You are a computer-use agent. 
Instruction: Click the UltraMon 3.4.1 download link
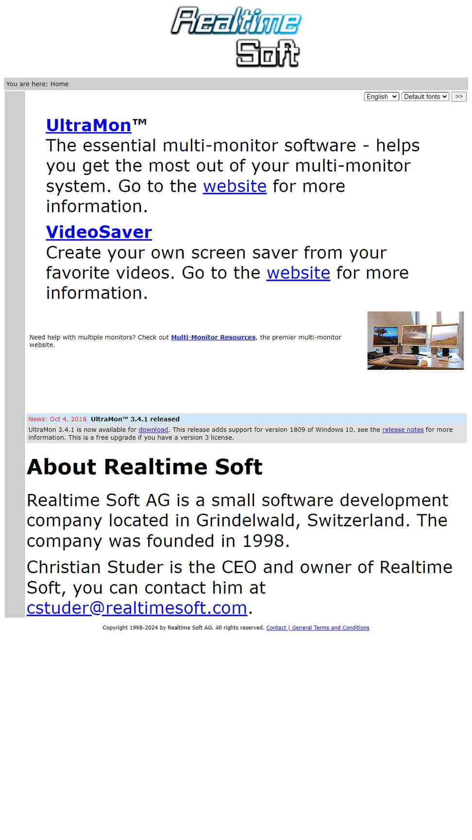[x=153, y=430]
